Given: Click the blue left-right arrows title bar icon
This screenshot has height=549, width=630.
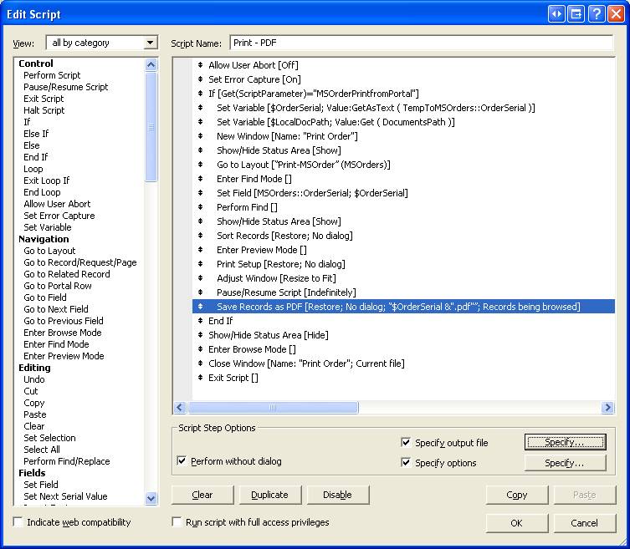Looking at the screenshot, I should [557, 13].
